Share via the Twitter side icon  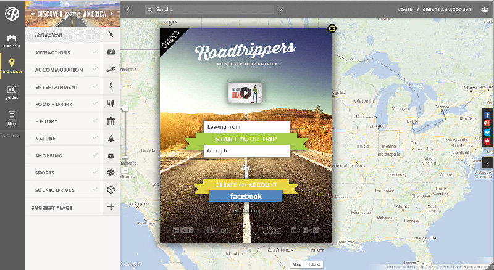487,133
